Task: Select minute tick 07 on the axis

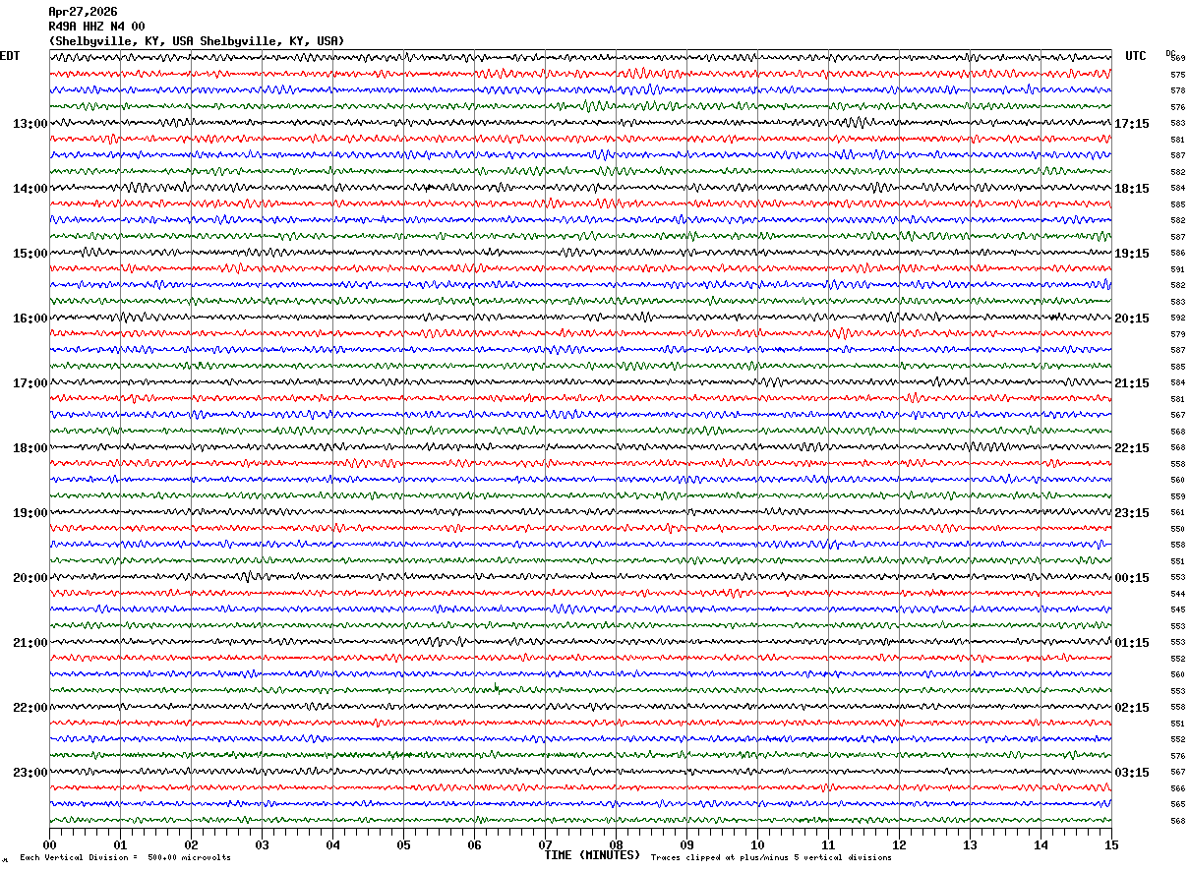Action: 545,844
